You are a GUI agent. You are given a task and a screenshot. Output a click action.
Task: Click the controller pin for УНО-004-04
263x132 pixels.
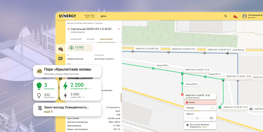tap(227, 53)
